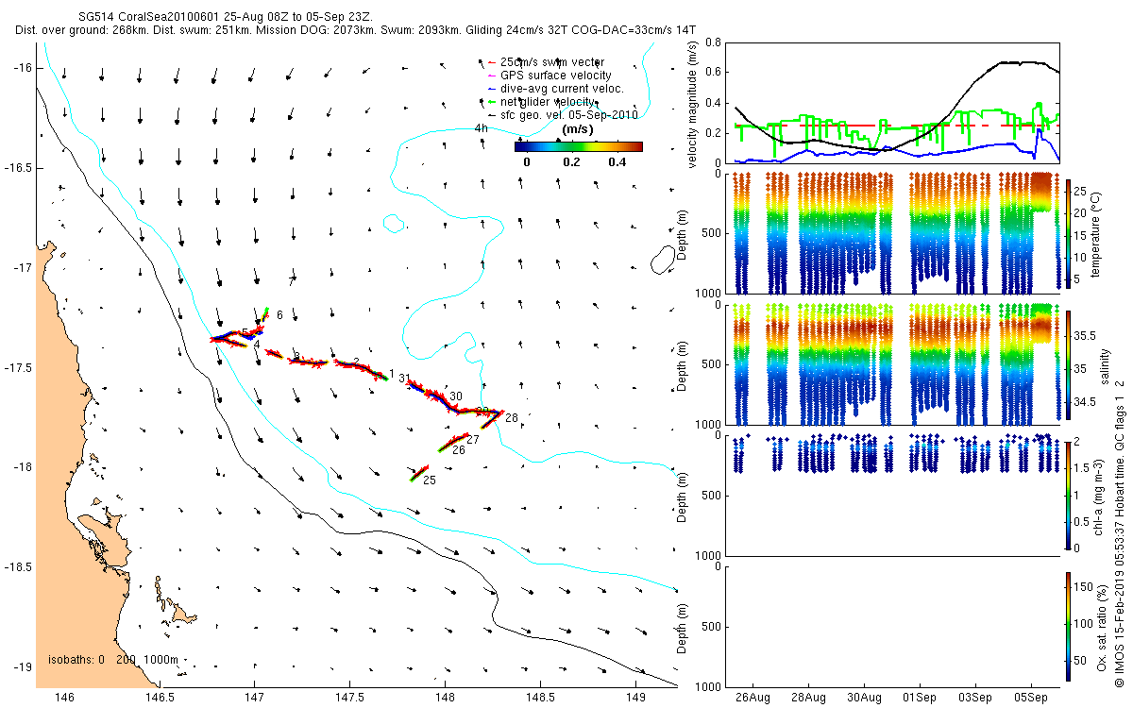
Task: Click dive number 28 label on map
Action: (511, 417)
